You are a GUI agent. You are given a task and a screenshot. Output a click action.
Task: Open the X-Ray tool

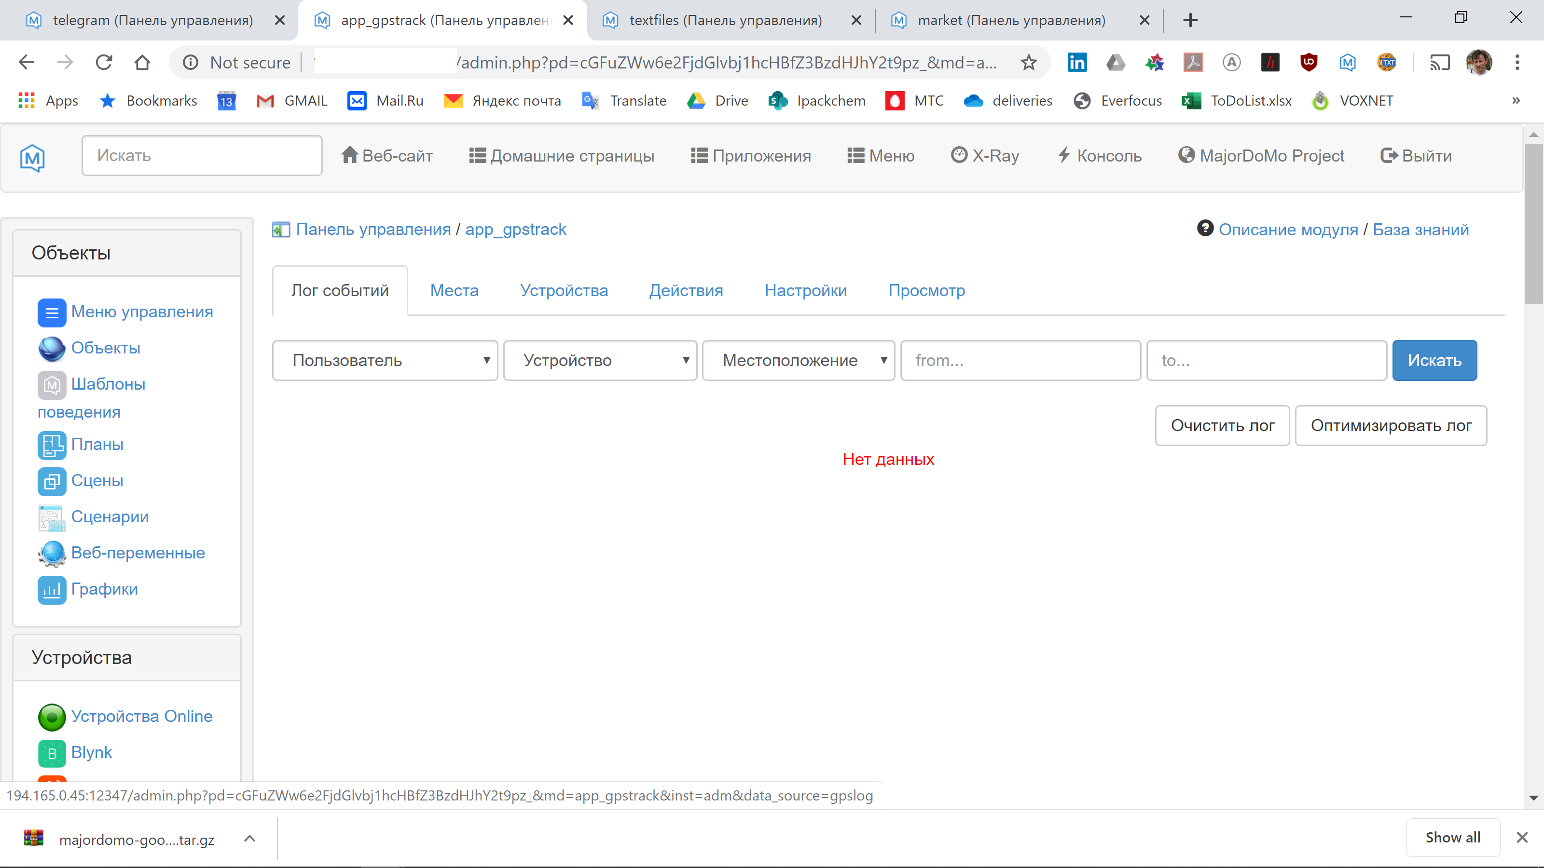[984, 155]
